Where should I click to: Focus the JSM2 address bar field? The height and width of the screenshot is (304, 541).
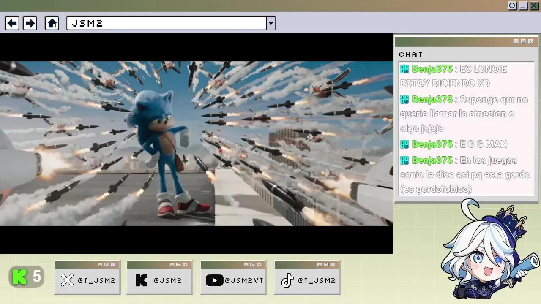click(167, 23)
